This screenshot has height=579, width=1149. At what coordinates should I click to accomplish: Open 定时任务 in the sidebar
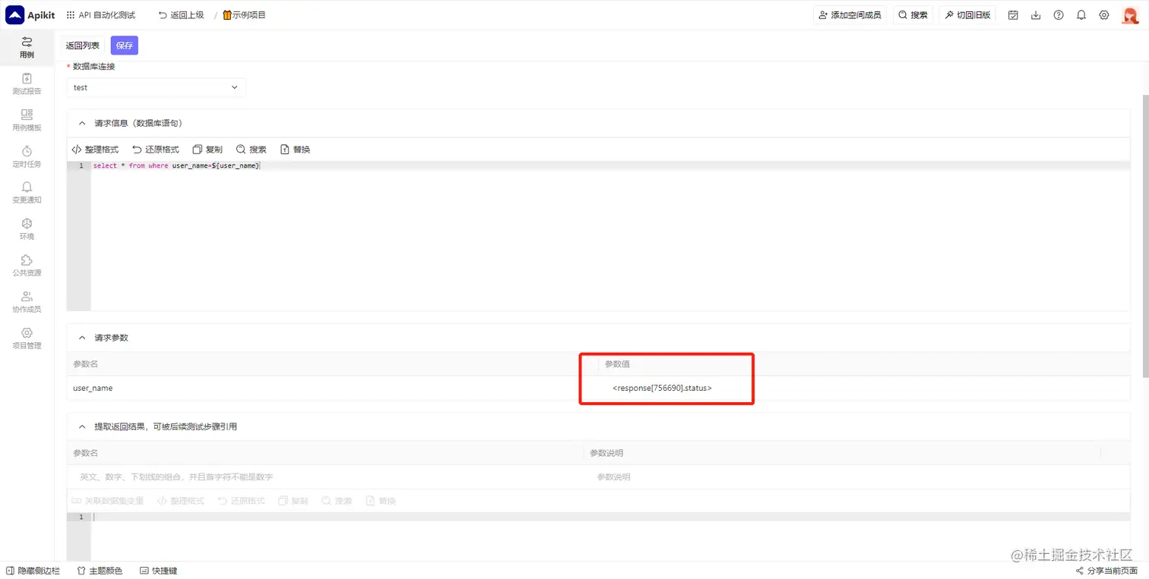tap(27, 156)
